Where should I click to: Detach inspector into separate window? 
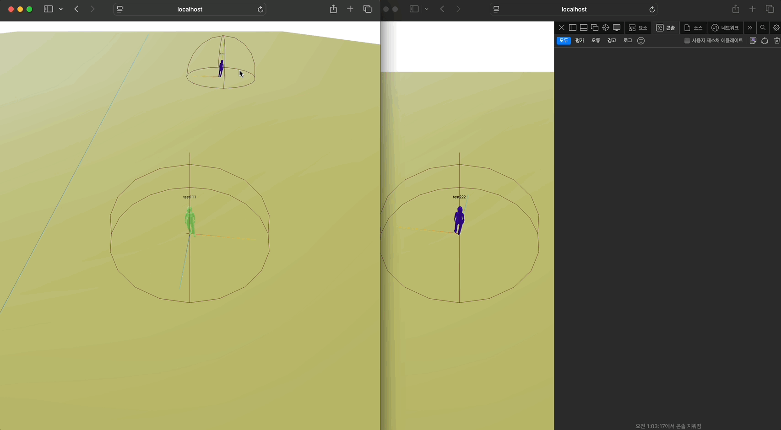click(x=595, y=28)
